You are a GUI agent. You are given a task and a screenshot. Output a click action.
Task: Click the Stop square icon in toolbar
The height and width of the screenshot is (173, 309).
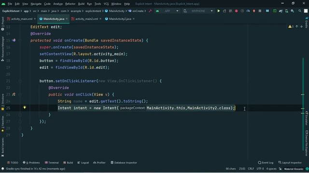click(x=260, y=11)
